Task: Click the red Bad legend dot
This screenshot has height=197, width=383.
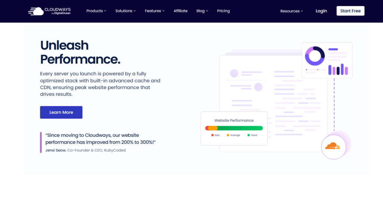Action: coord(212,135)
